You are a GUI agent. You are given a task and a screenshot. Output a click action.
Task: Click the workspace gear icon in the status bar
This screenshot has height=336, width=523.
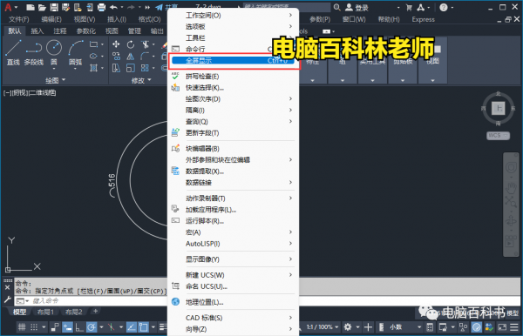[x=348, y=327]
